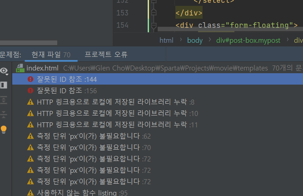This screenshot has height=196, width=303.
Task: Select the 잘못된 ID 참조 :144 error
Action: (158, 79)
